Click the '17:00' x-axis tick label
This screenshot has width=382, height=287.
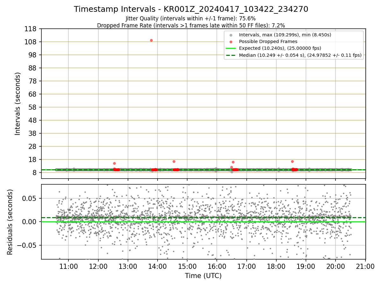coord(247,267)
